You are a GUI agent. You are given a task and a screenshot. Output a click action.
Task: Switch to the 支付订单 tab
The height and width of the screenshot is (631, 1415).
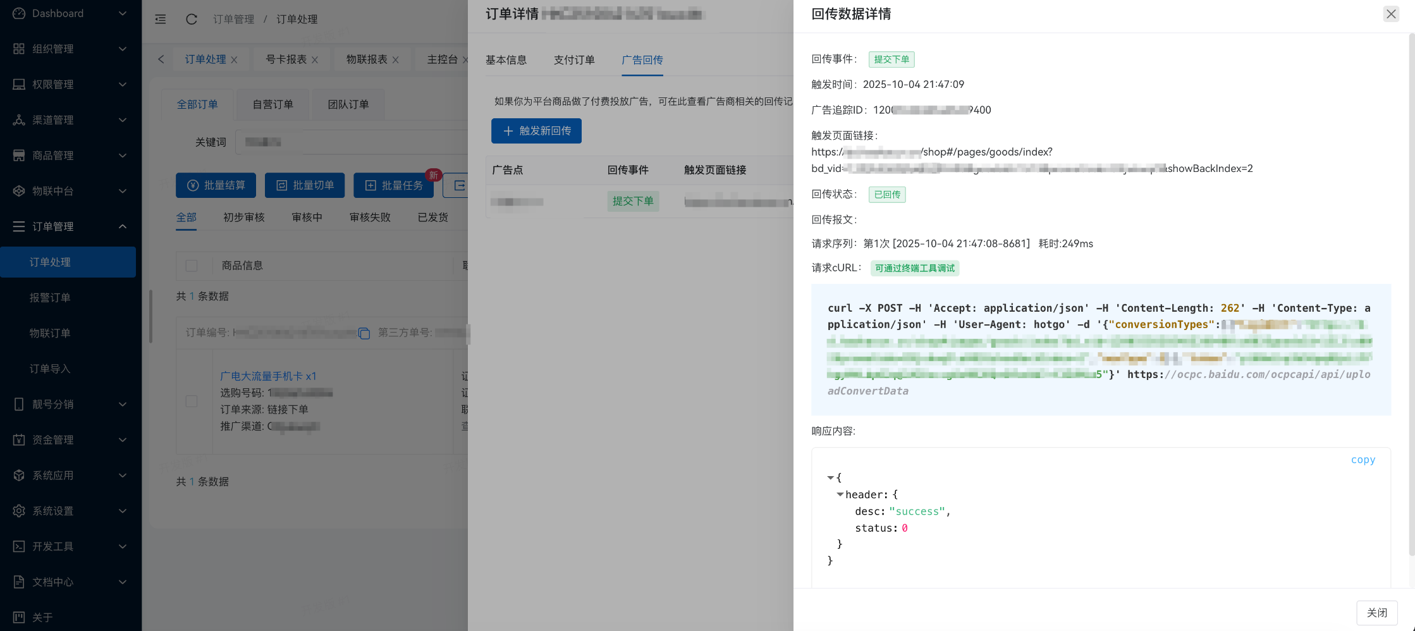[x=573, y=60]
